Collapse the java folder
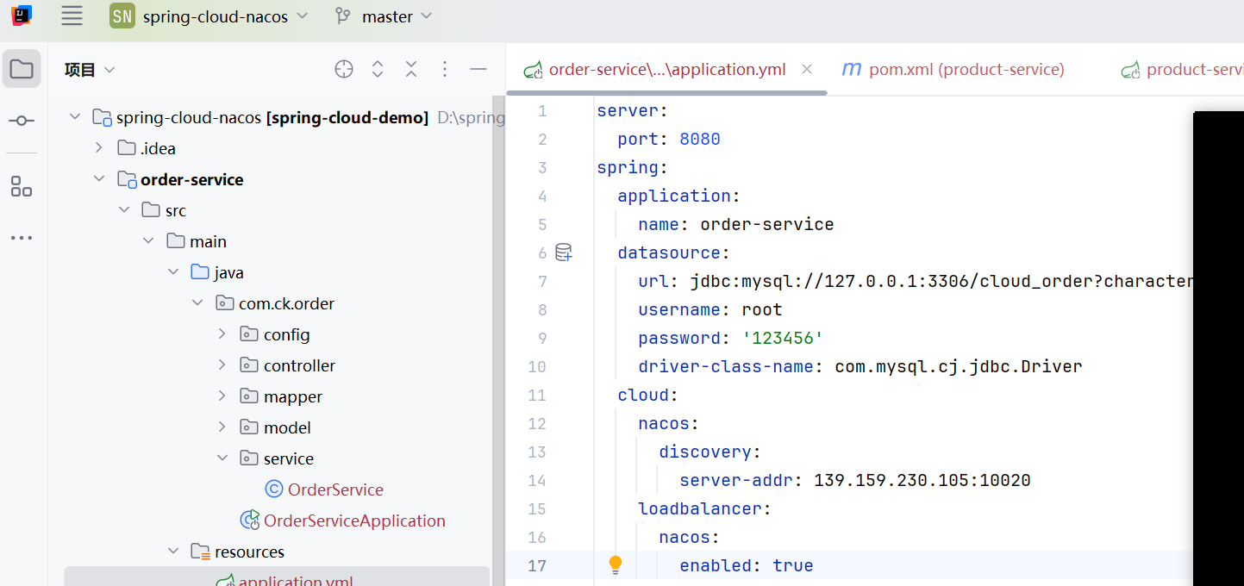The image size is (1244, 586). [173, 272]
